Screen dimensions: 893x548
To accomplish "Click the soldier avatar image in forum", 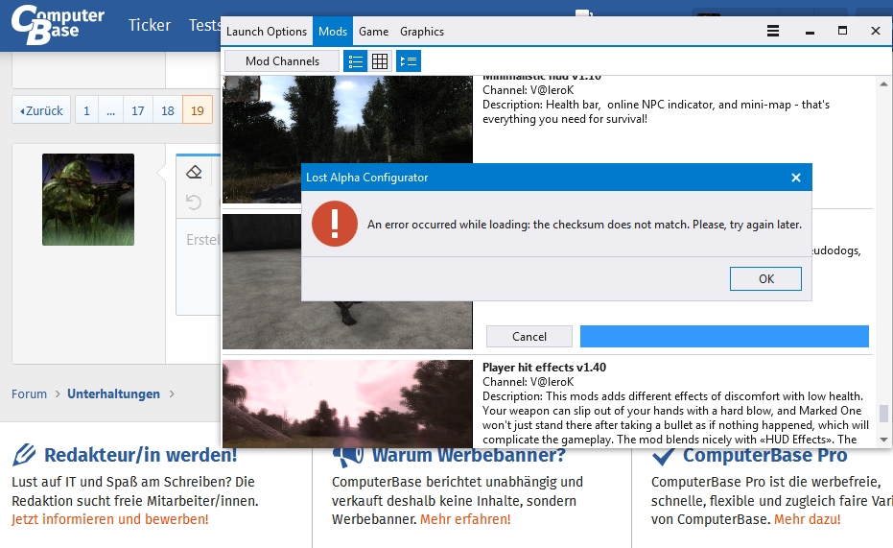I will tap(88, 200).
